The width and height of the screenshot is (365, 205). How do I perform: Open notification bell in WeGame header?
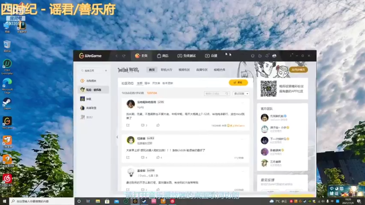point(267,56)
